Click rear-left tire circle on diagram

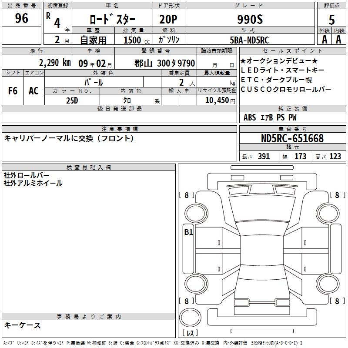[x=196, y=284]
